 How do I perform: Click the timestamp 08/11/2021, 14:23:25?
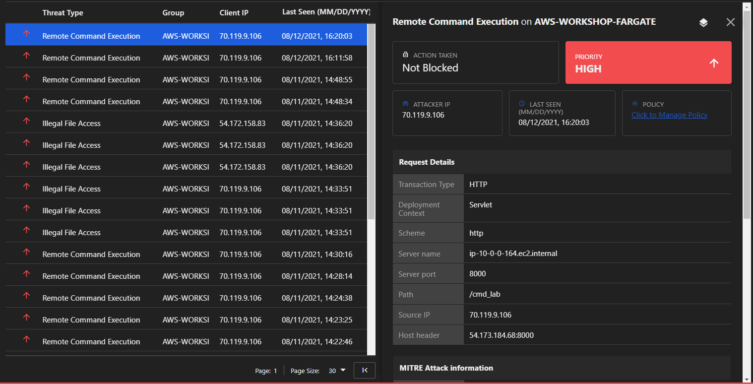click(317, 320)
